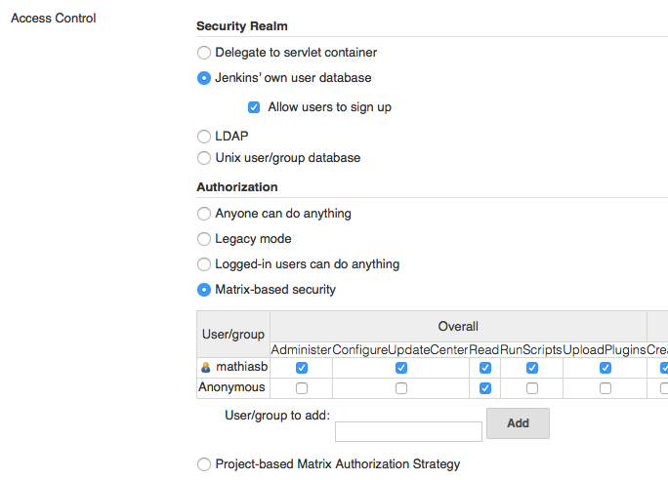Enable ConfigureUpdateCenter for Anonymous
The height and width of the screenshot is (480, 668).
coord(401,388)
